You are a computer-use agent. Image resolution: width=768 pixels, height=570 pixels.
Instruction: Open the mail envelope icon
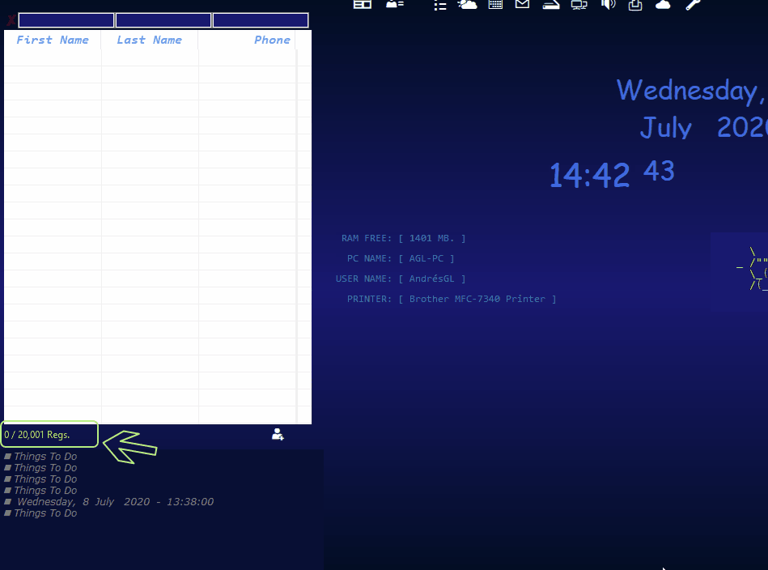[523, 4]
